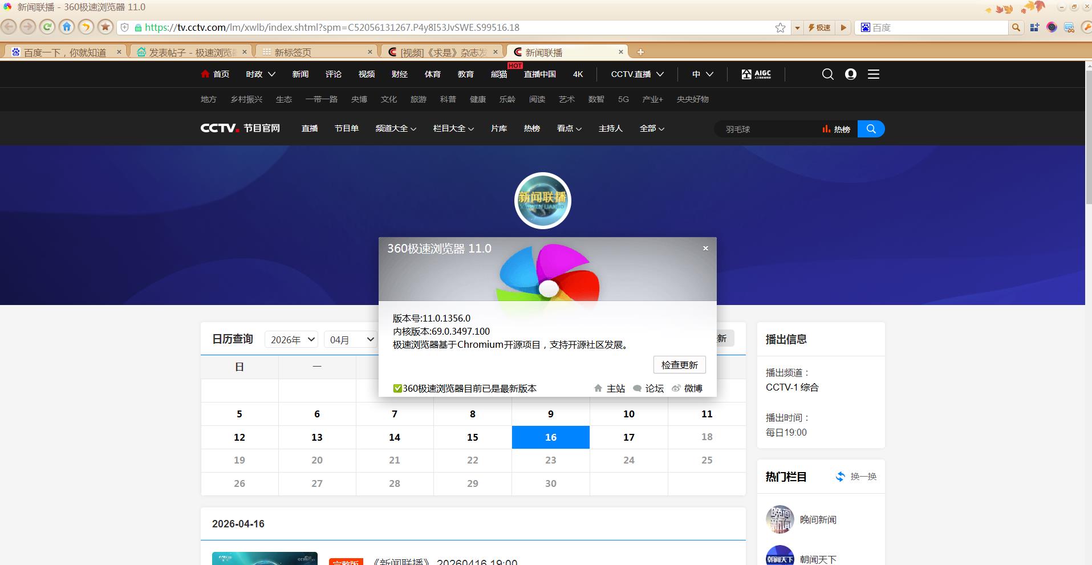Viewport: 1092px width, 565px height.
Task: Click the 新闻联播 round logo
Action: coord(543,201)
